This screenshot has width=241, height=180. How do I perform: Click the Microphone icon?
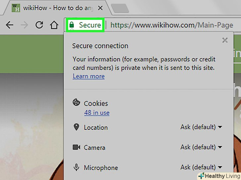pyautogui.click(x=76, y=167)
